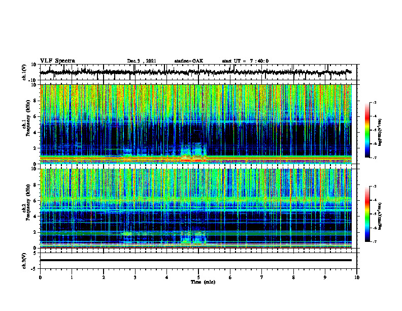Select the "start UT = 7:40:0" header text
The height and width of the screenshot is (311, 402).
tap(245, 61)
